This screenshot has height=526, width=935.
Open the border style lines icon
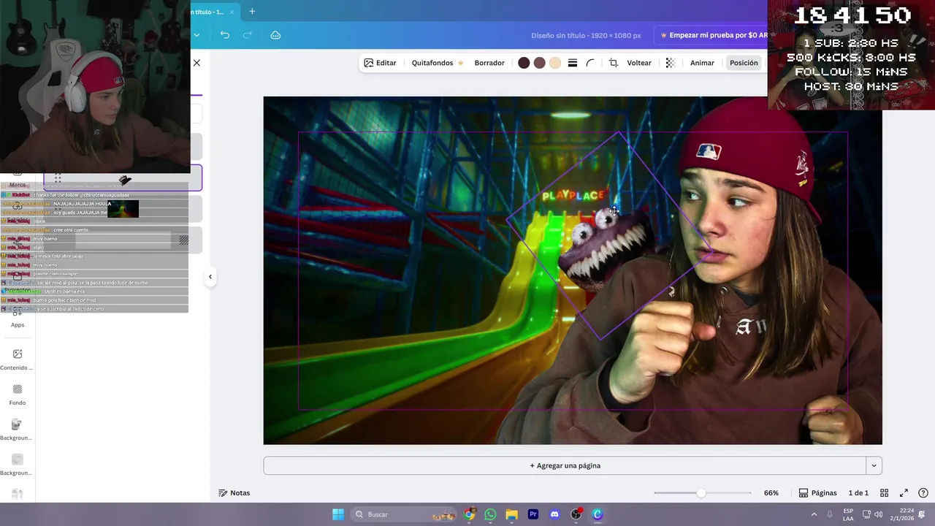pyautogui.click(x=573, y=63)
